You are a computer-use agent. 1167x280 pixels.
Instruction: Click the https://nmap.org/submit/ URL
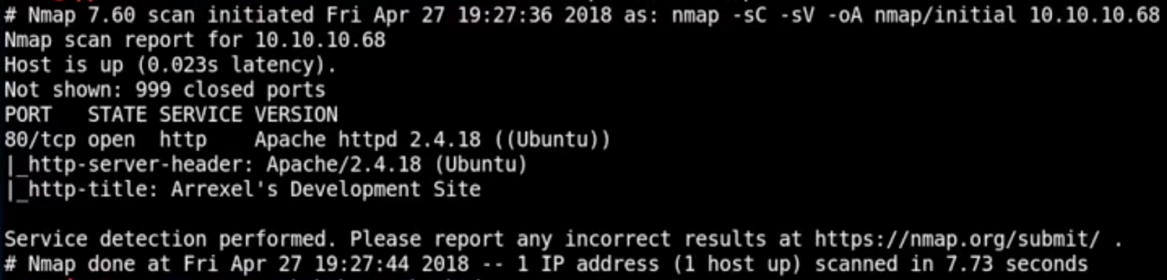[957, 239]
